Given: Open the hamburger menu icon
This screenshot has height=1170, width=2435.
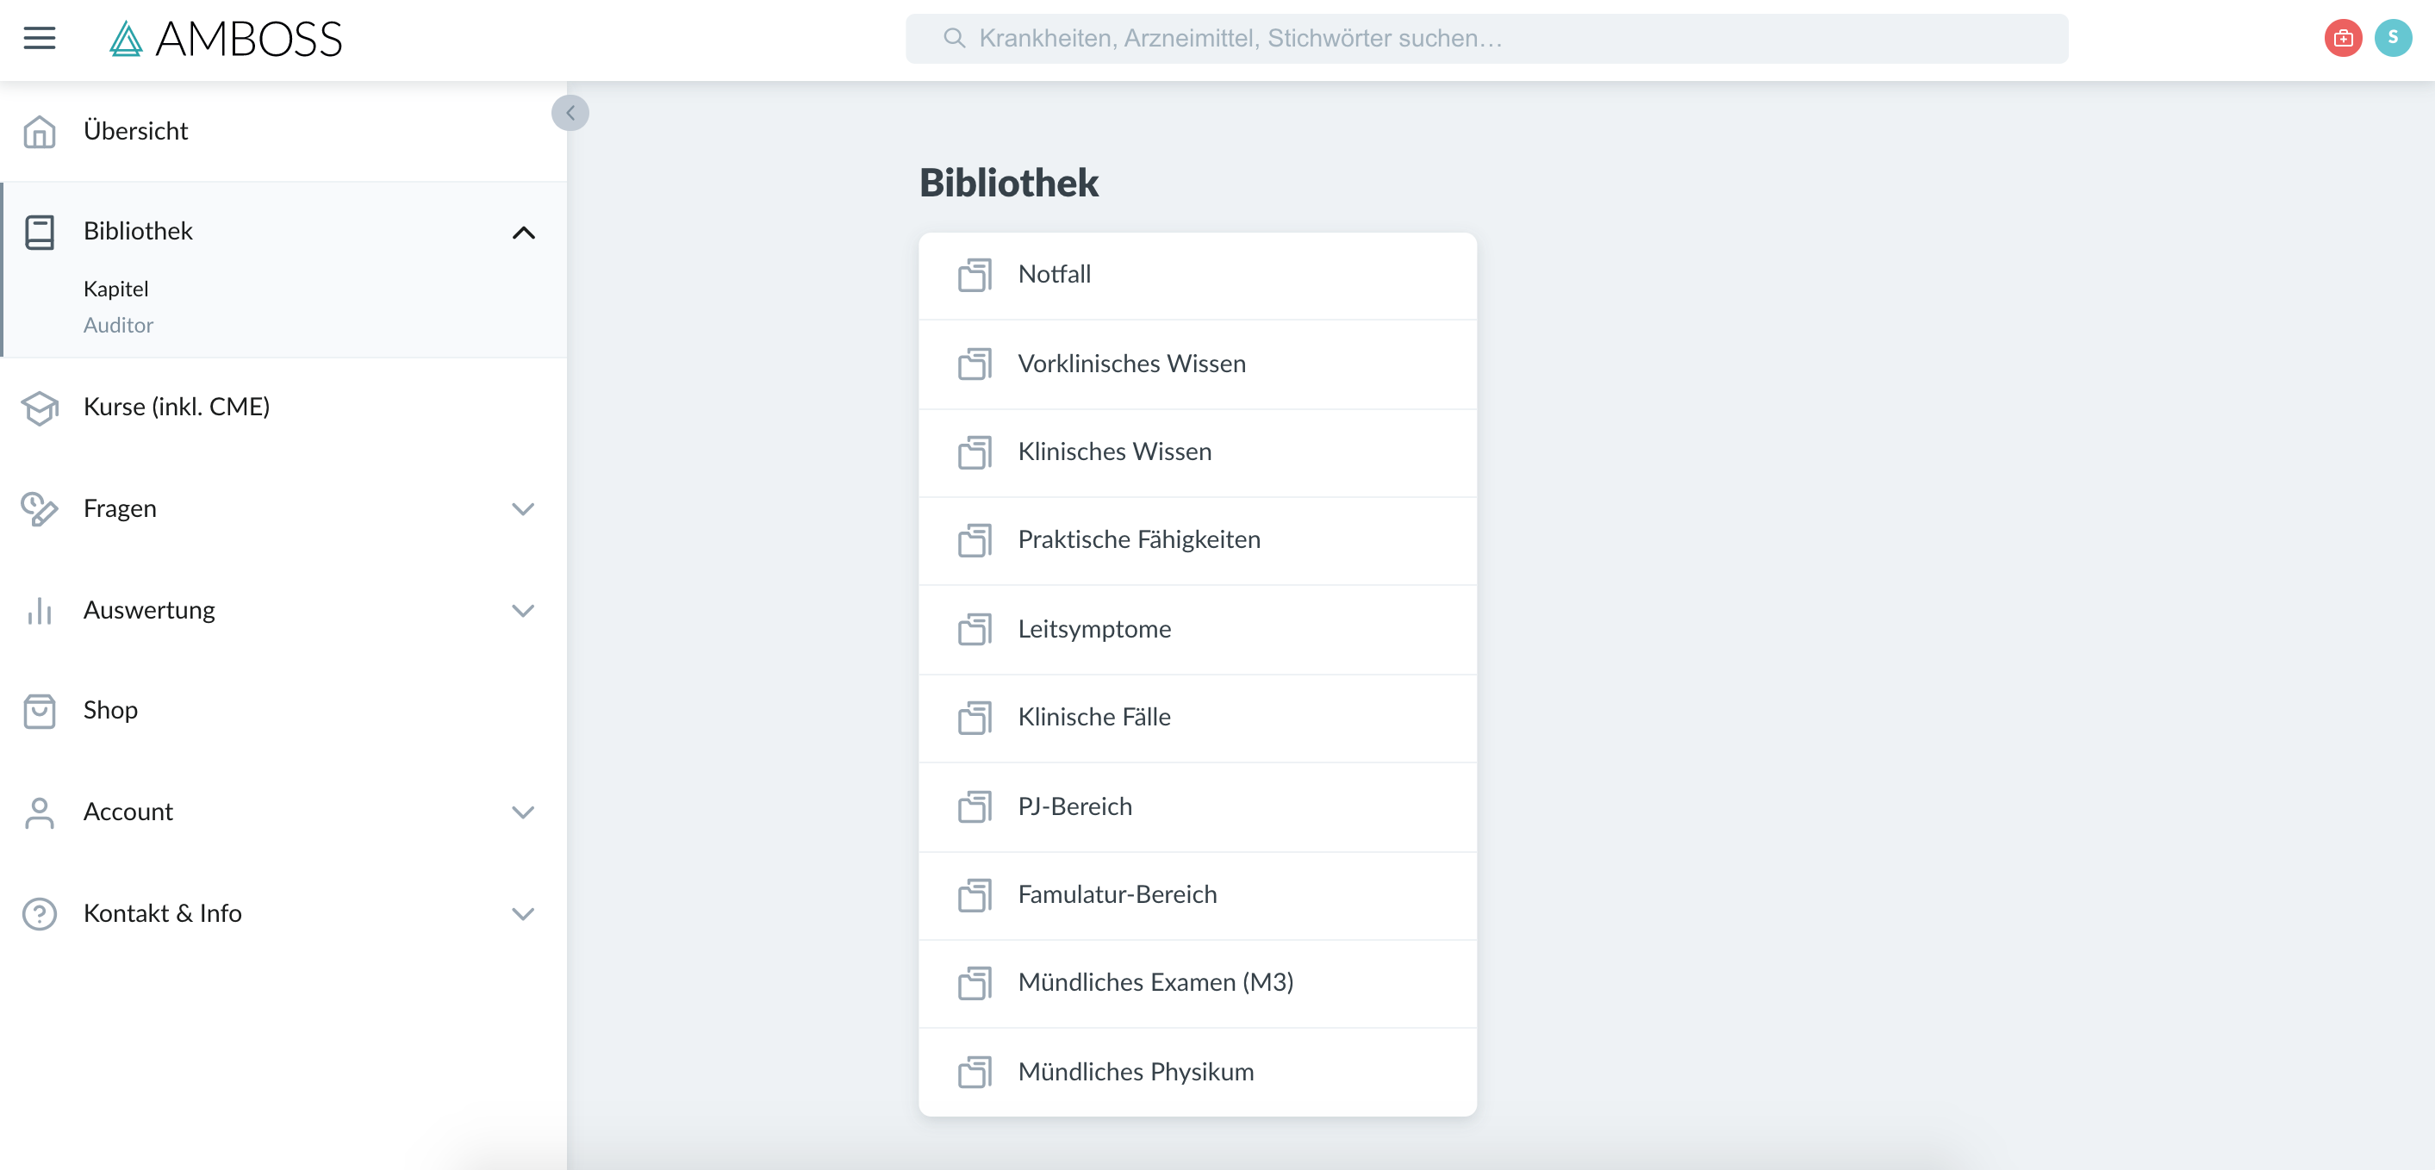Looking at the screenshot, I should [x=39, y=38].
